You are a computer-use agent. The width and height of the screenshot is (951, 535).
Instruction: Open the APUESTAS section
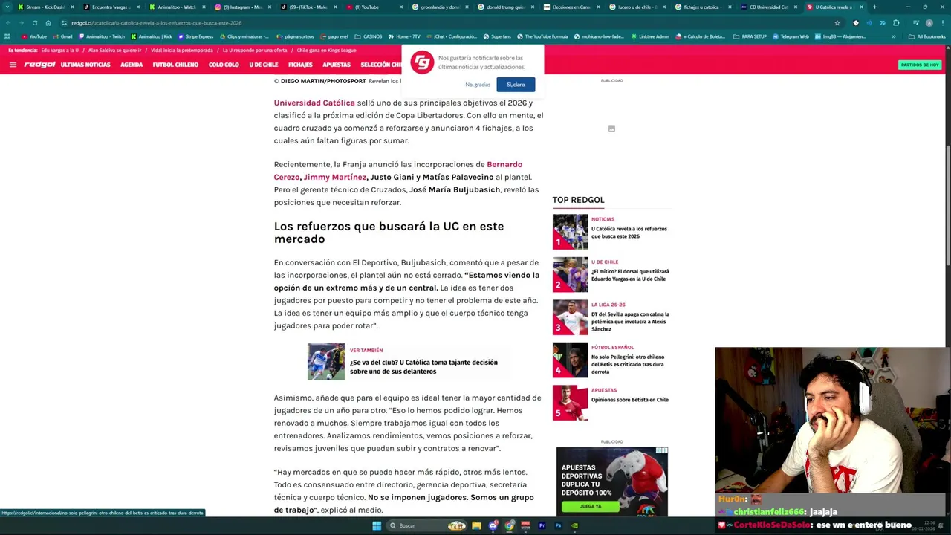[337, 65]
